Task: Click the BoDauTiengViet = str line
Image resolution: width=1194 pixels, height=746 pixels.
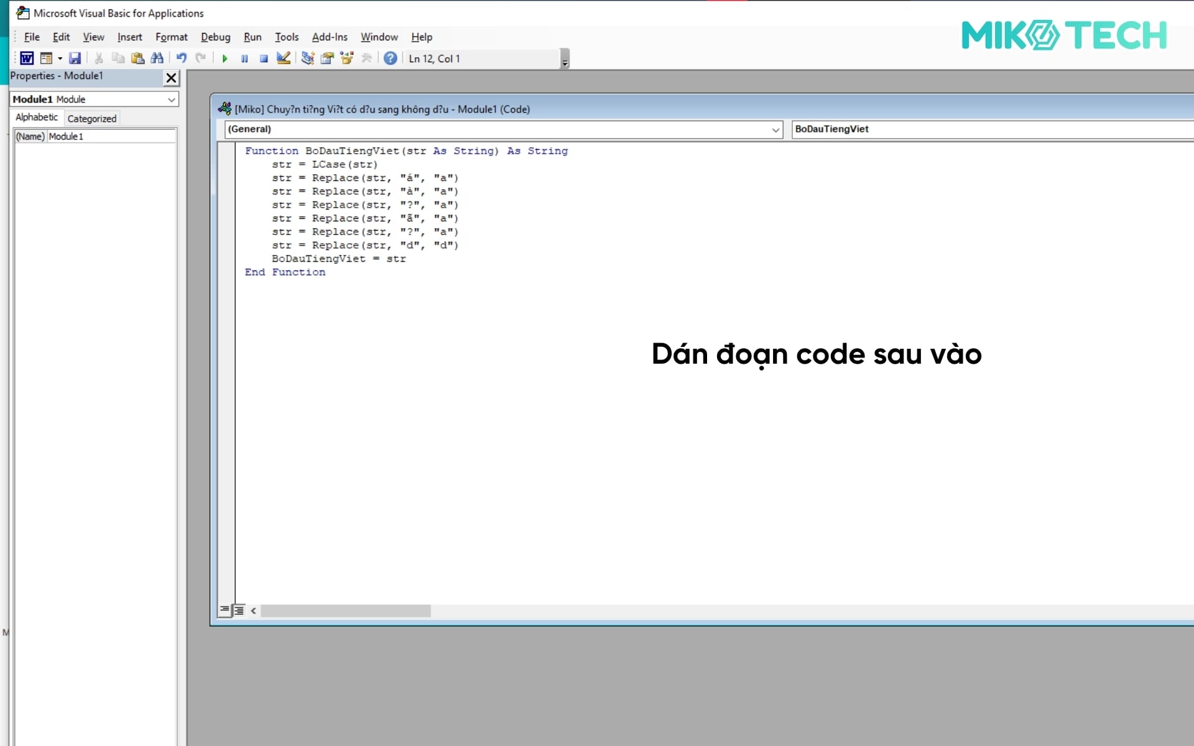Action: pos(338,259)
